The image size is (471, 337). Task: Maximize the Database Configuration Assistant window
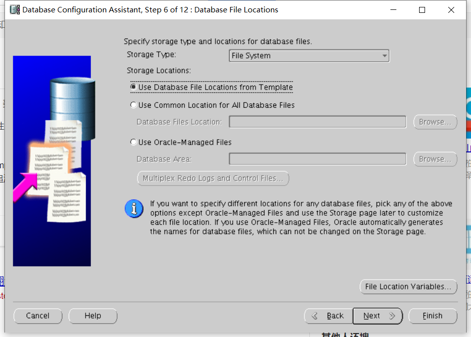(x=422, y=10)
